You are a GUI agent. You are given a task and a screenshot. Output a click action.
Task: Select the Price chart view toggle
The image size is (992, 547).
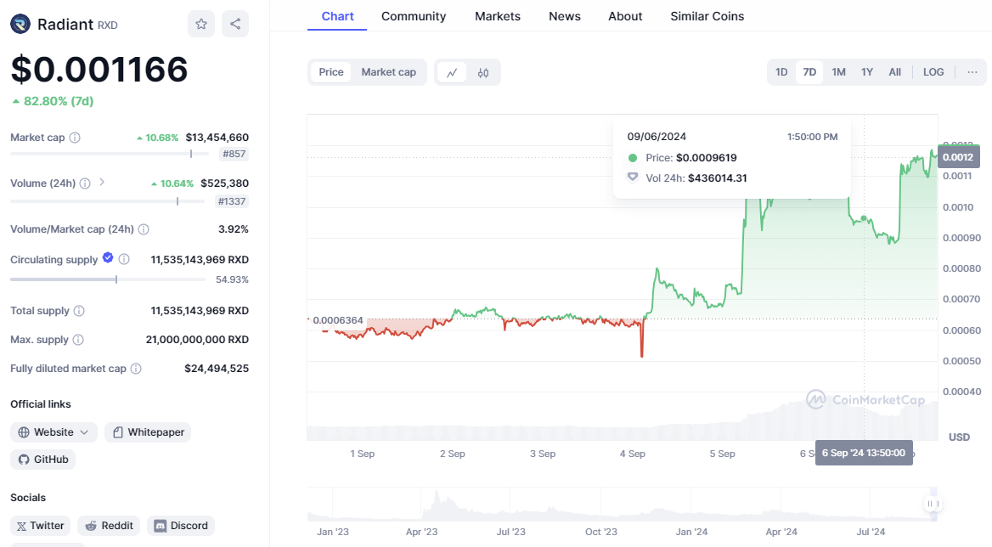331,72
